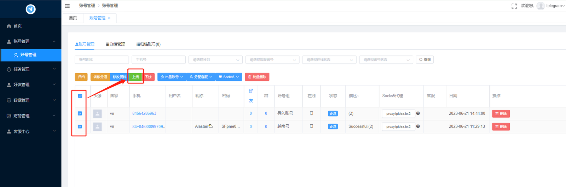Expand 任务管理 in the sidebar

(31, 69)
